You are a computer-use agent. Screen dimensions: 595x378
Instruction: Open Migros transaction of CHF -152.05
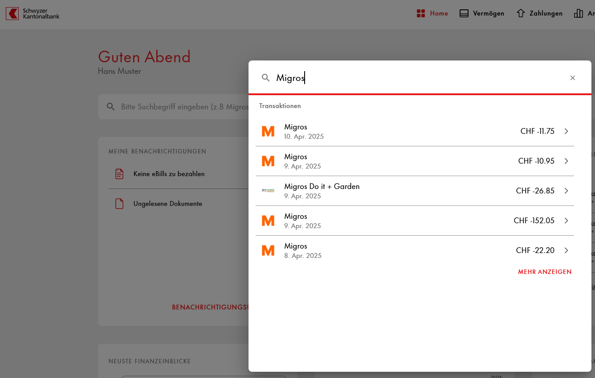(415, 221)
